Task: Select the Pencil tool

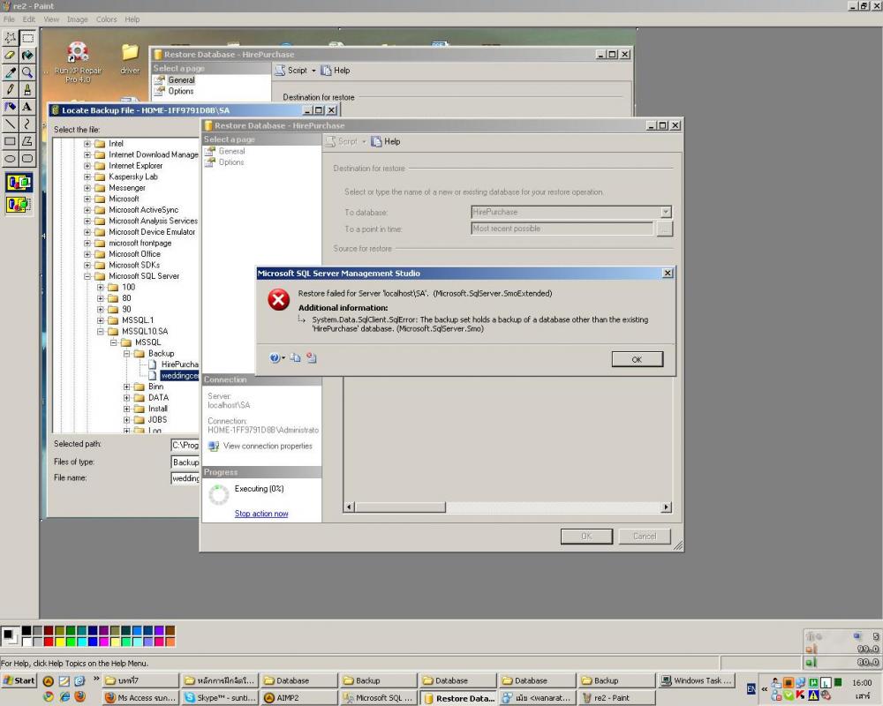Action: 10,89
